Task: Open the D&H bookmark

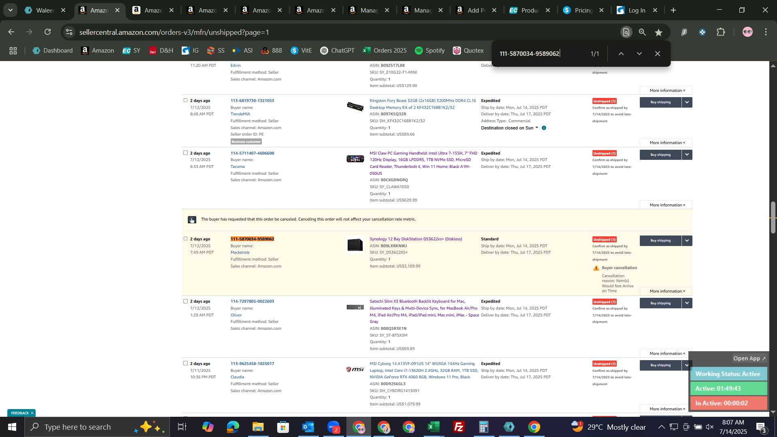Action: tap(161, 51)
